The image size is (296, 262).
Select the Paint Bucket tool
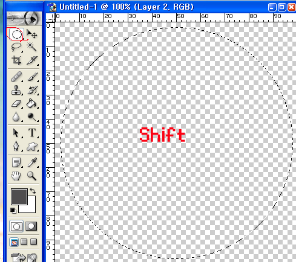31,103
